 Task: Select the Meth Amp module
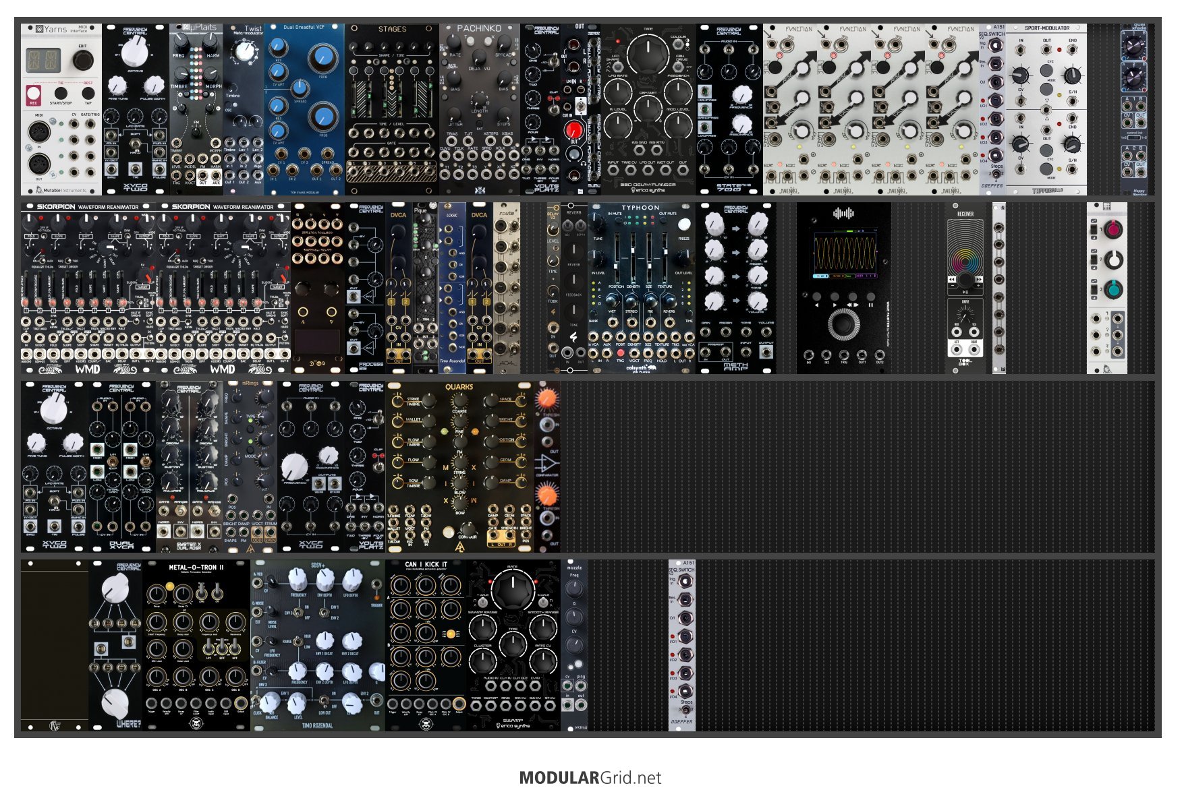[x=736, y=288]
